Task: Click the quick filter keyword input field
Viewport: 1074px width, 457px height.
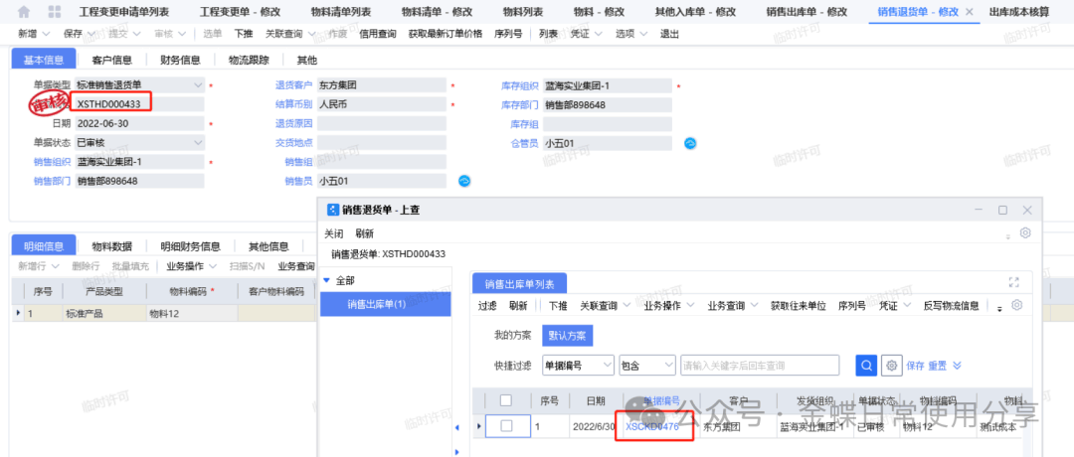Action: point(764,365)
